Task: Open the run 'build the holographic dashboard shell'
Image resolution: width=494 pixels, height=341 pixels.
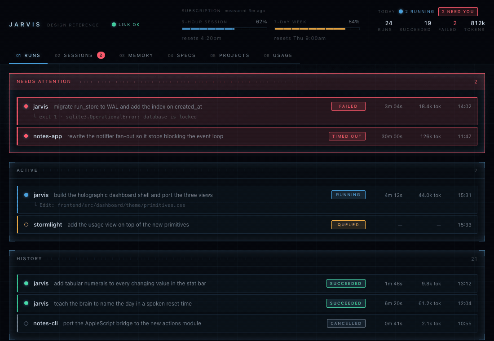Action: click(247, 200)
